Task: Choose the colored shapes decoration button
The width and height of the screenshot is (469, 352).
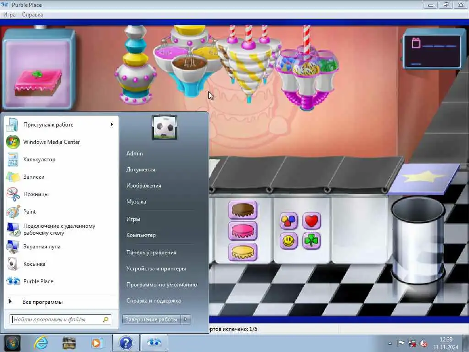Action: click(289, 221)
